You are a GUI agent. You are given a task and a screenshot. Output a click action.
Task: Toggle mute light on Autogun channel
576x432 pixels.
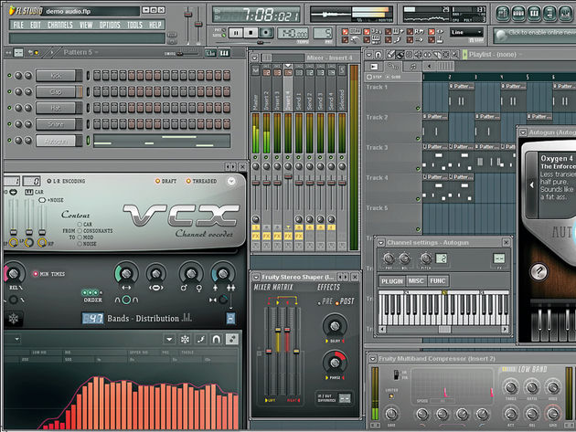pos(9,141)
